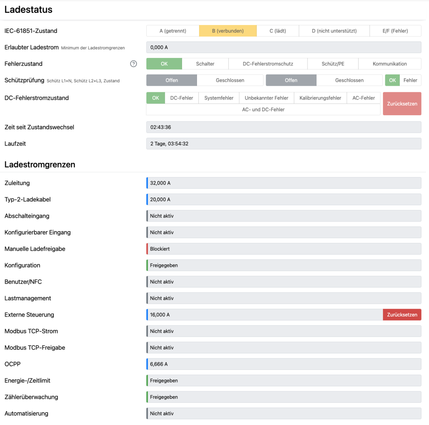Click the Typ-2-Ladekabel 20,000 A field
This screenshot has height=425, width=429.
click(x=283, y=200)
